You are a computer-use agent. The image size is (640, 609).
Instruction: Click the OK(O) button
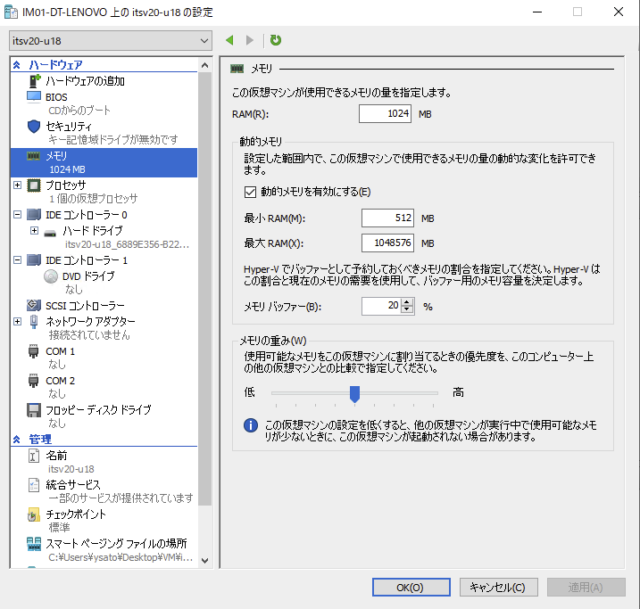click(x=410, y=587)
